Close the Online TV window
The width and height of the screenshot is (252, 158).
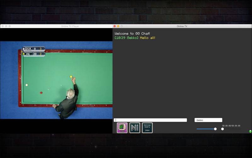[x=115, y=26]
